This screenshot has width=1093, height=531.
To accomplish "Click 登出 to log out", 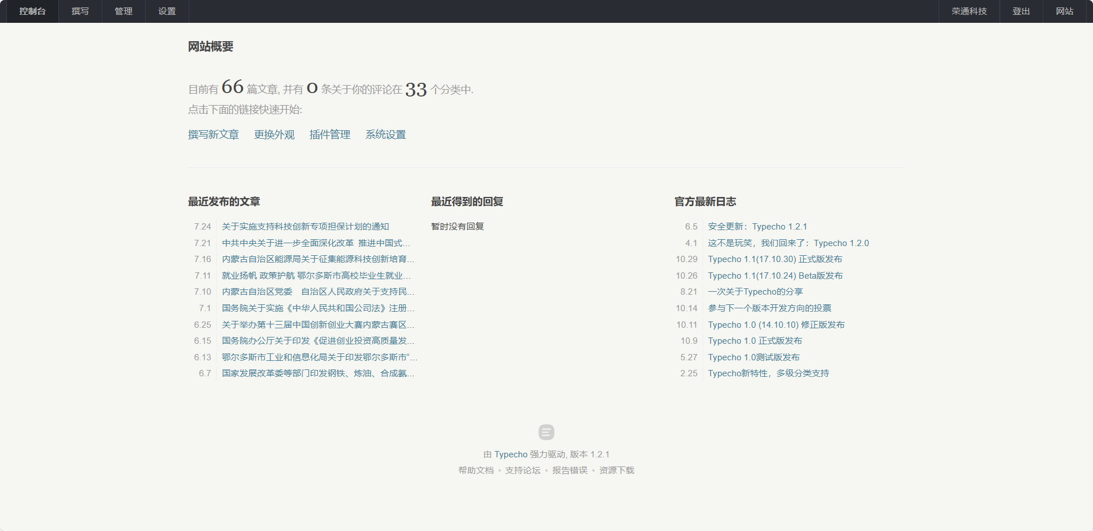I will coord(1021,11).
